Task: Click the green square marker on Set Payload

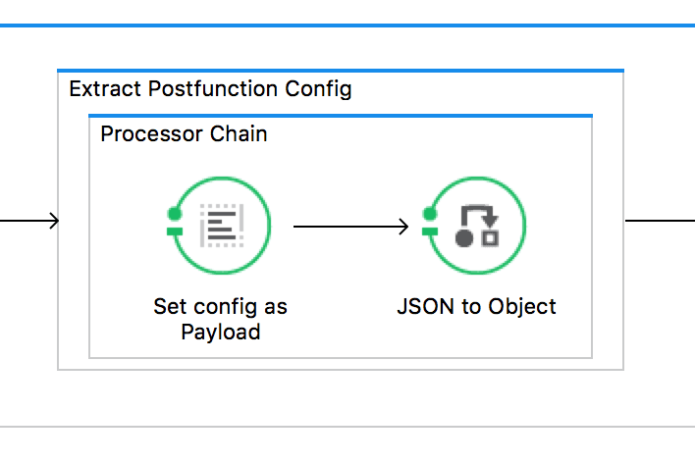Action: point(174,231)
